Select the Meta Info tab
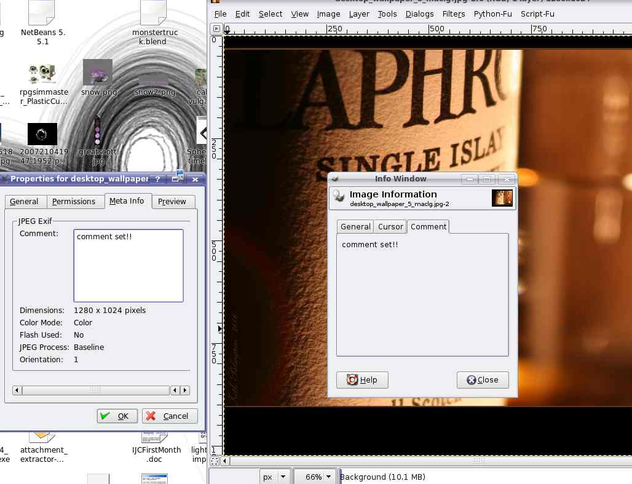 pyautogui.click(x=127, y=201)
